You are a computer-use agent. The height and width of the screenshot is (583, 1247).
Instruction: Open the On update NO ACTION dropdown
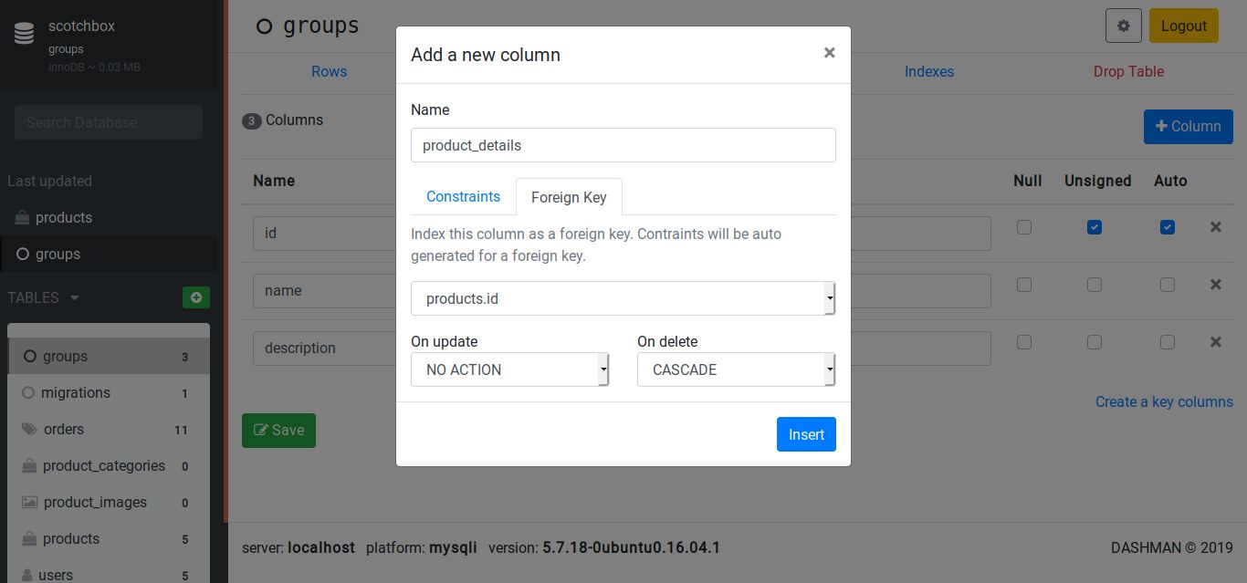click(509, 370)
